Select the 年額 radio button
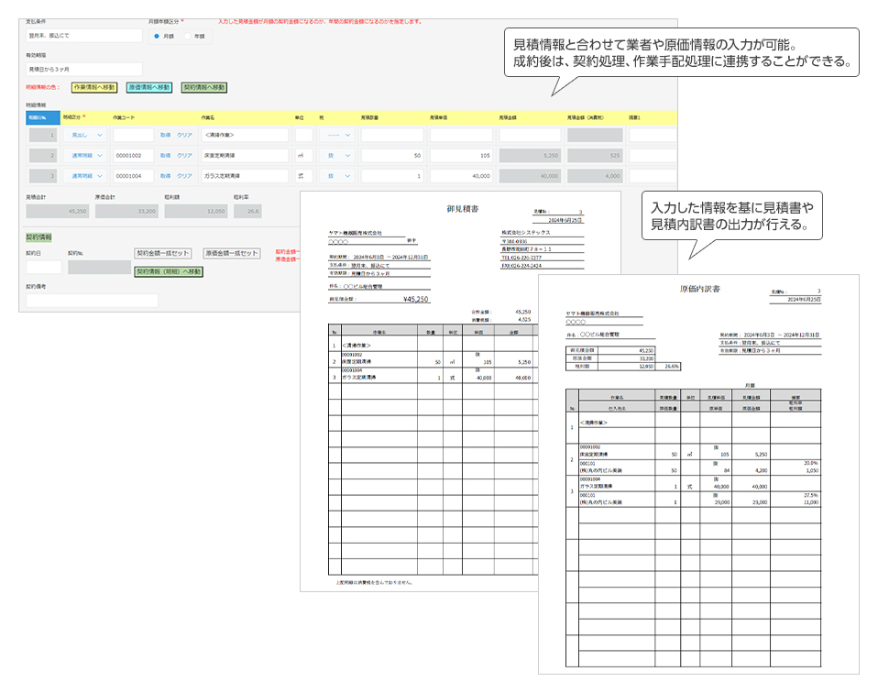The width and height of the screenshot is (878, 693). [x=189, y=37]
